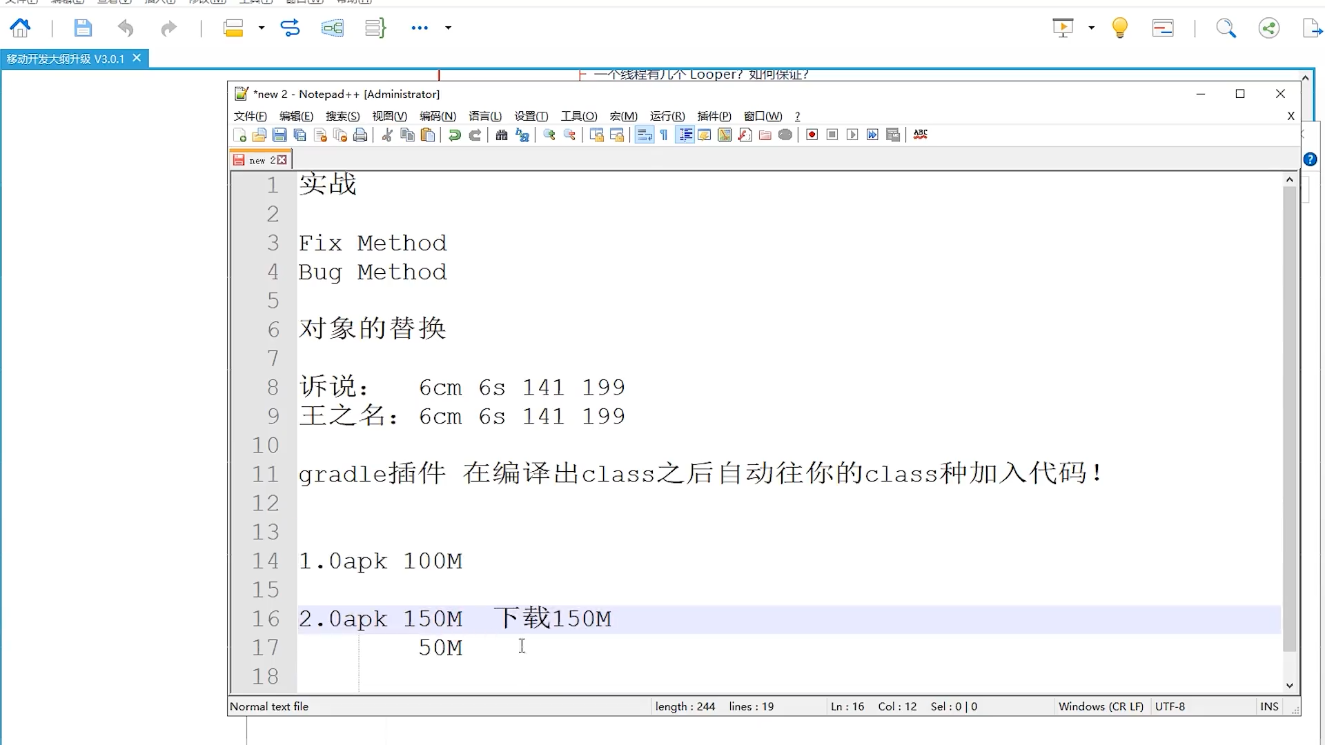The height and width of the screenshot is (745, 1325).
Task: Click the Save All icon
Action: pyautogui.click(x=300, y=135)
